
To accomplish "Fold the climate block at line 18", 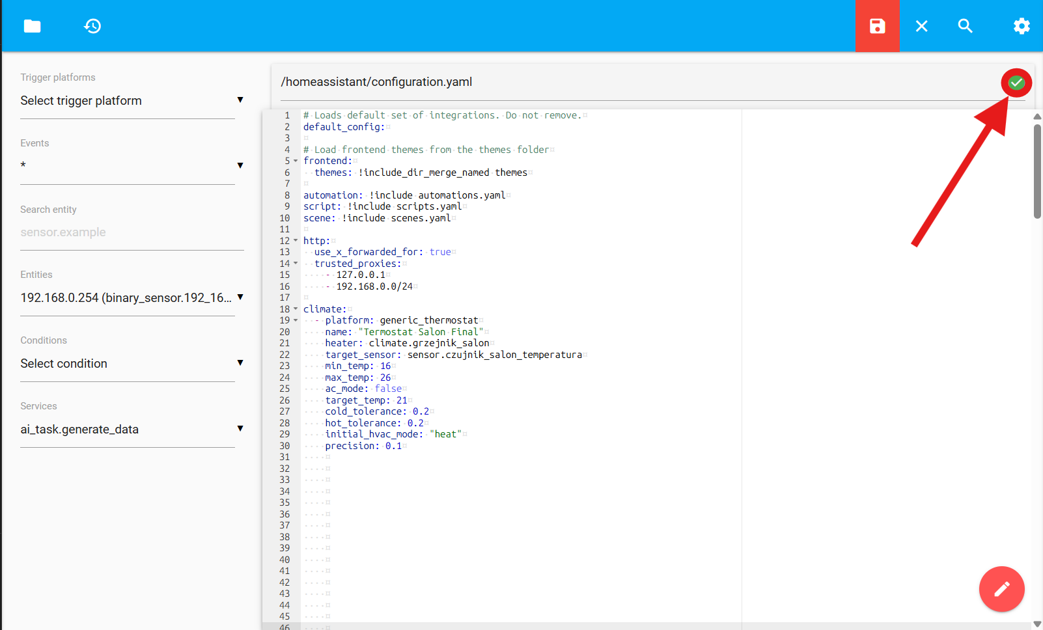I will coord(296,309).
